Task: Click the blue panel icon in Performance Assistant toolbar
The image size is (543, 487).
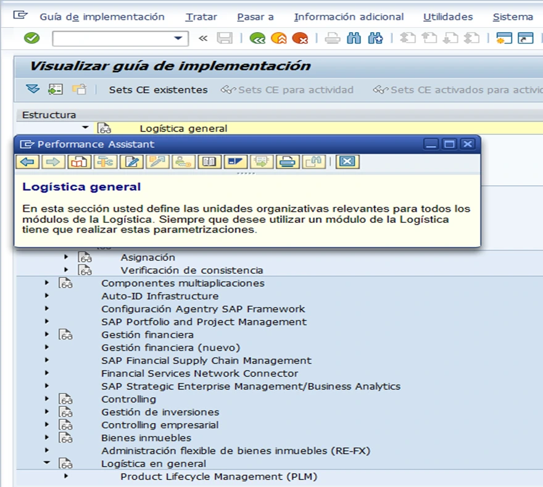Action: point(236,162)
